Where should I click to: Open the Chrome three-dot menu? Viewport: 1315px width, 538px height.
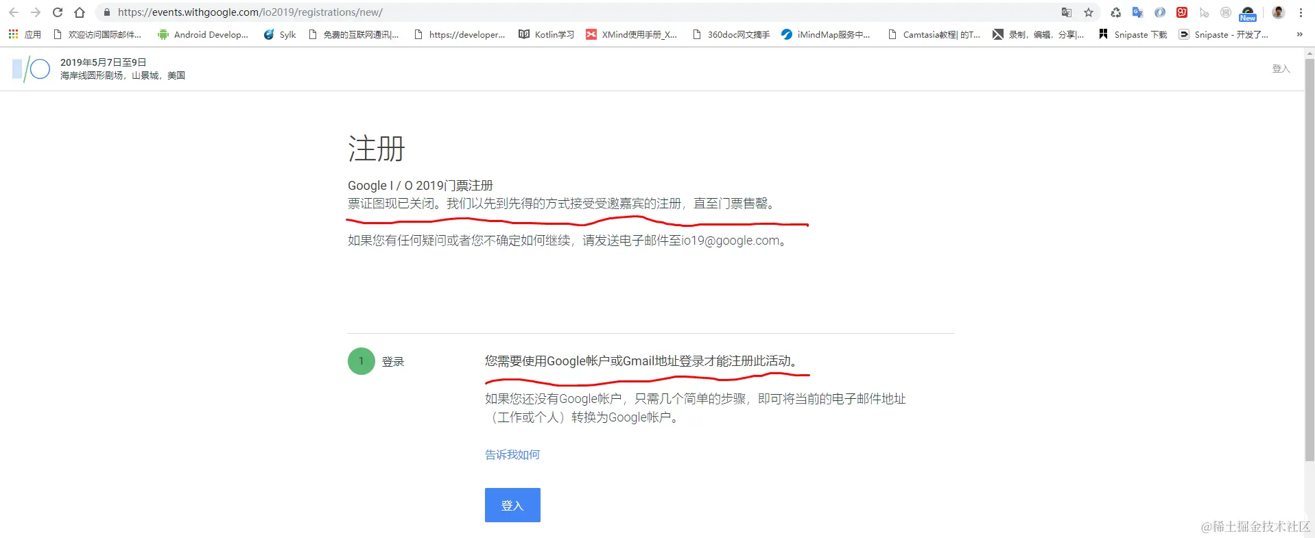1301,12
